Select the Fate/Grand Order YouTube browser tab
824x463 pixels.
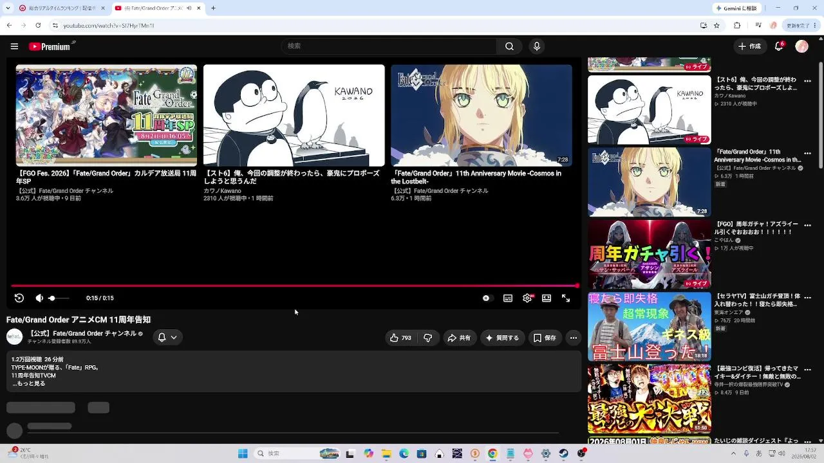point(156,8)
